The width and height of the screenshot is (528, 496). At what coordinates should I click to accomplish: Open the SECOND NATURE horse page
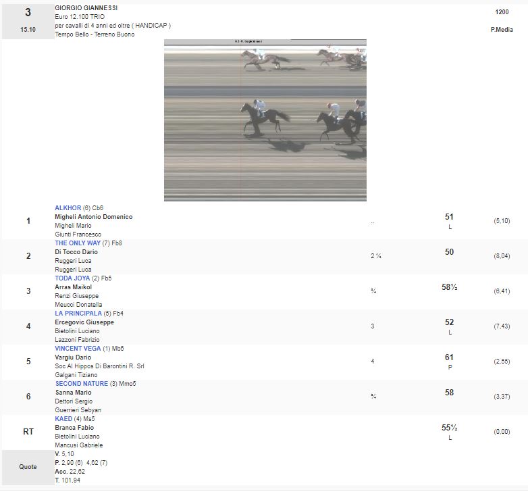[81, 384]
